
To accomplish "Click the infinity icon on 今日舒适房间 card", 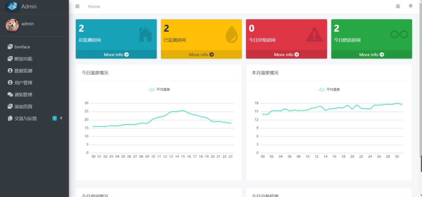I will 399,34.
